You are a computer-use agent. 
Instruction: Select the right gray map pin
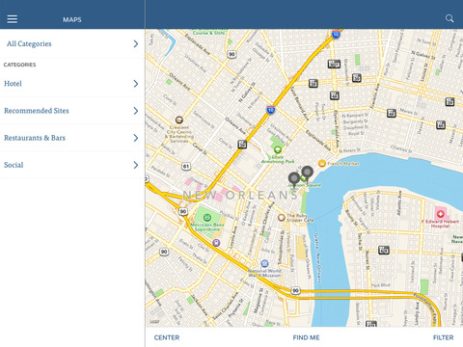click(x=308, y=173)
